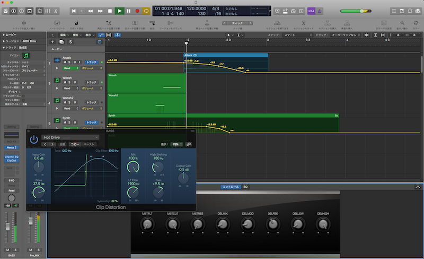Click the Pause transport button

(x=128, y=11)
